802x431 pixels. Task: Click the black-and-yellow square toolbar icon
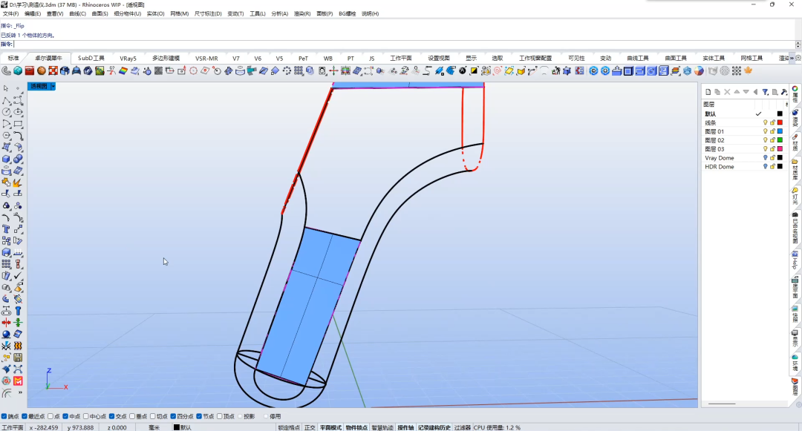pos(474,71)
